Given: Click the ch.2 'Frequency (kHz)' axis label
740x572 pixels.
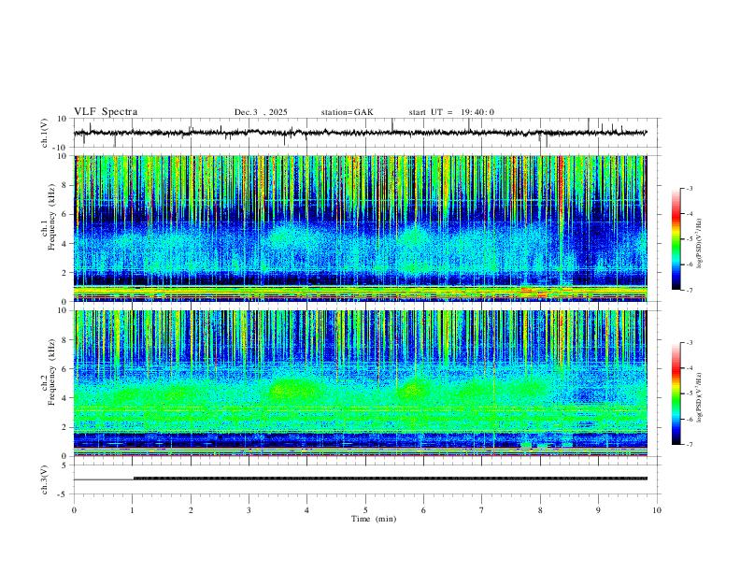Looking at the screenshot, I should [x=51, y=370].
